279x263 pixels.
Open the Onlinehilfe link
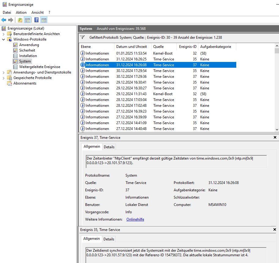(x=135, y=219)
